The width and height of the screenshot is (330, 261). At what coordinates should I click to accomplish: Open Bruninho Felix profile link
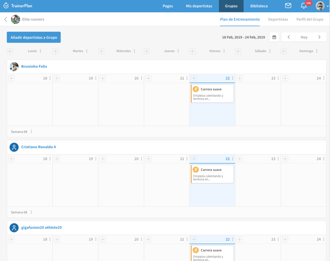[x=34, y=66]
